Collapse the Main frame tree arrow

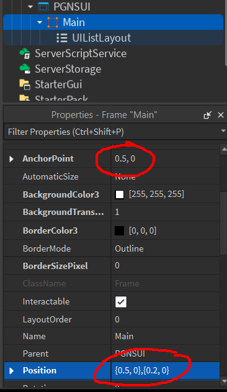[x=40, y=22]
